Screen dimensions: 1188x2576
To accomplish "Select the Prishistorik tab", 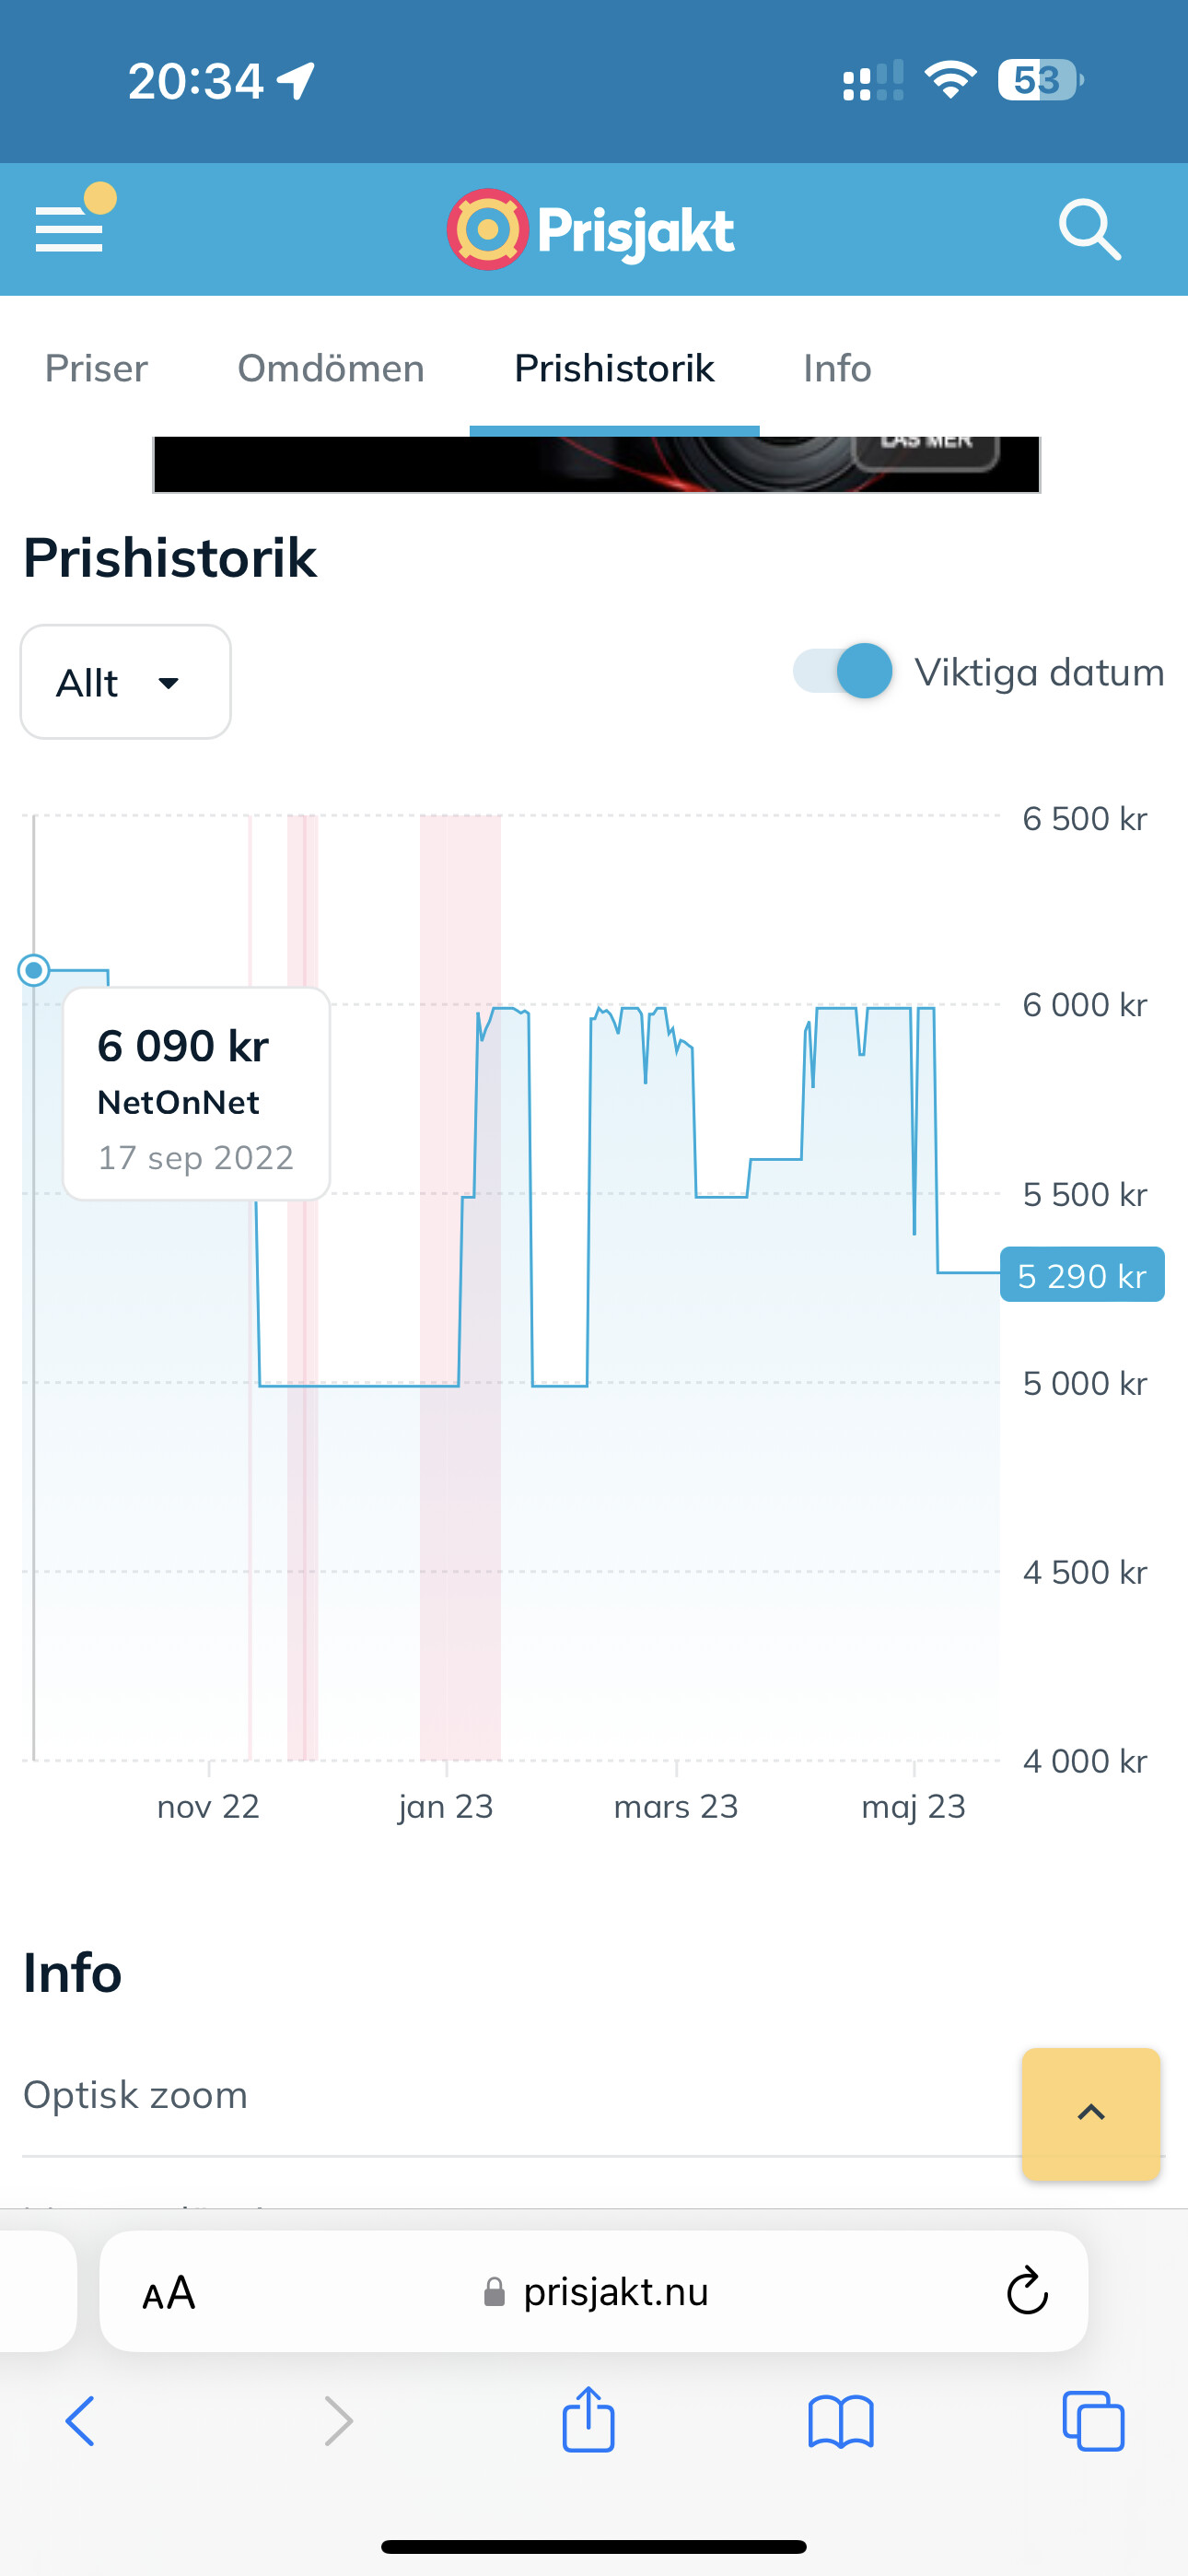I will (614, 368).
